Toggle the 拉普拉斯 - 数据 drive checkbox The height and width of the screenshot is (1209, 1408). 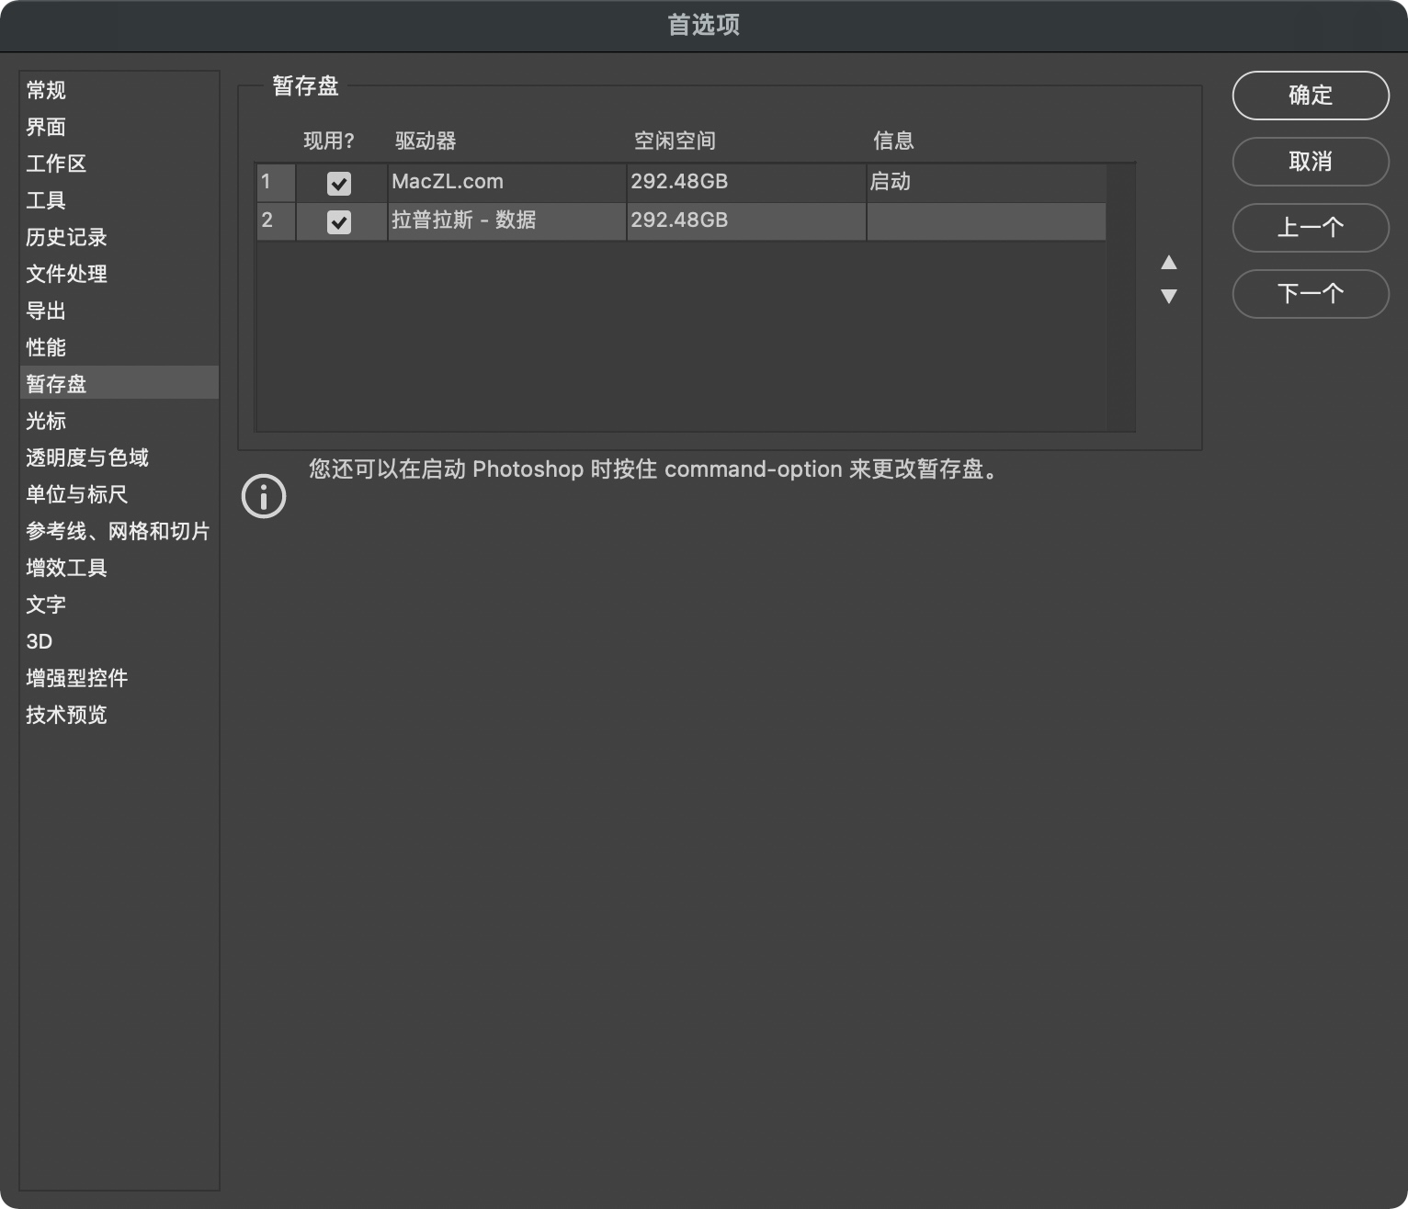[339, 222]
